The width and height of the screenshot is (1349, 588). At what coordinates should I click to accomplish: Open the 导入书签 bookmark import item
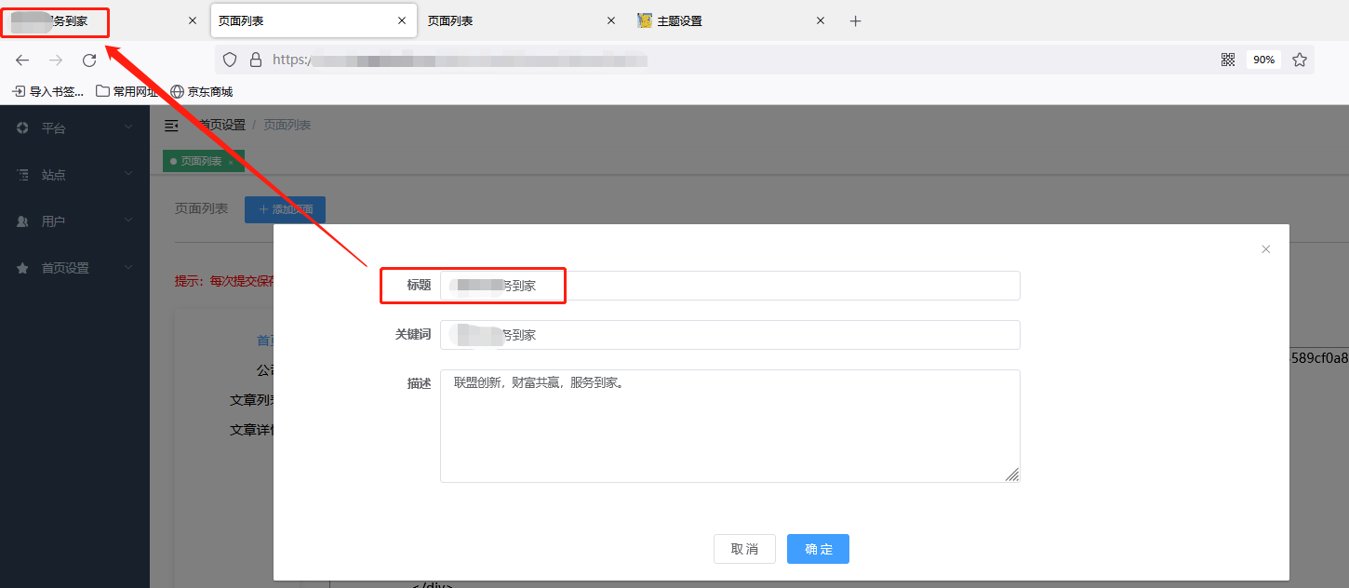tap(47, 91)
